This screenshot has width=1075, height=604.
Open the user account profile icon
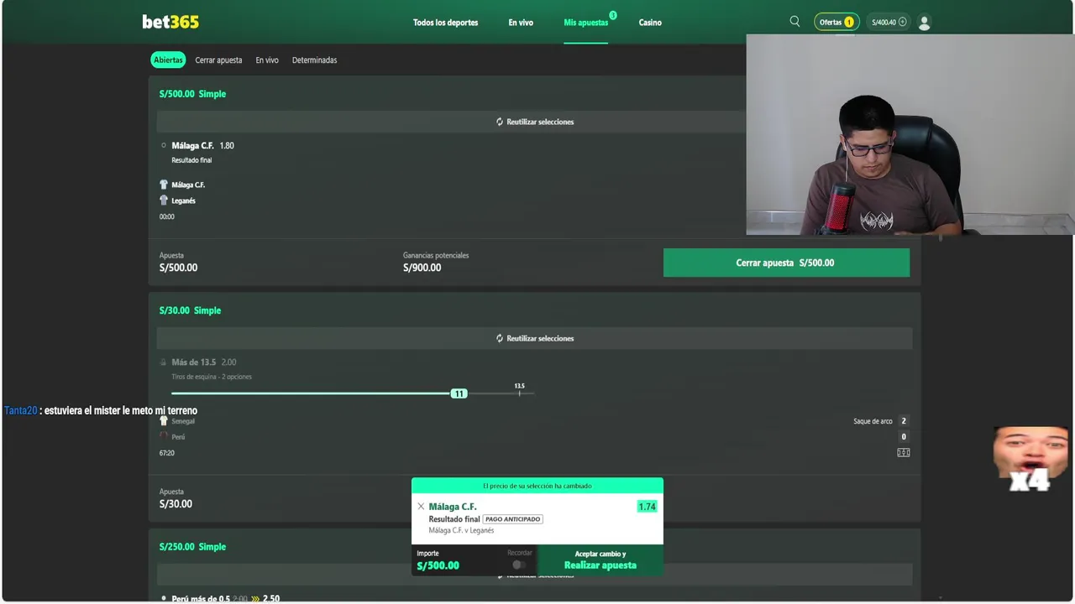point(924,23)
